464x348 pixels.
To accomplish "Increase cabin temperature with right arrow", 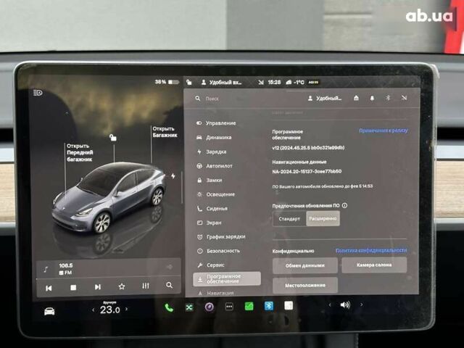I will click(x=127, y=309).
